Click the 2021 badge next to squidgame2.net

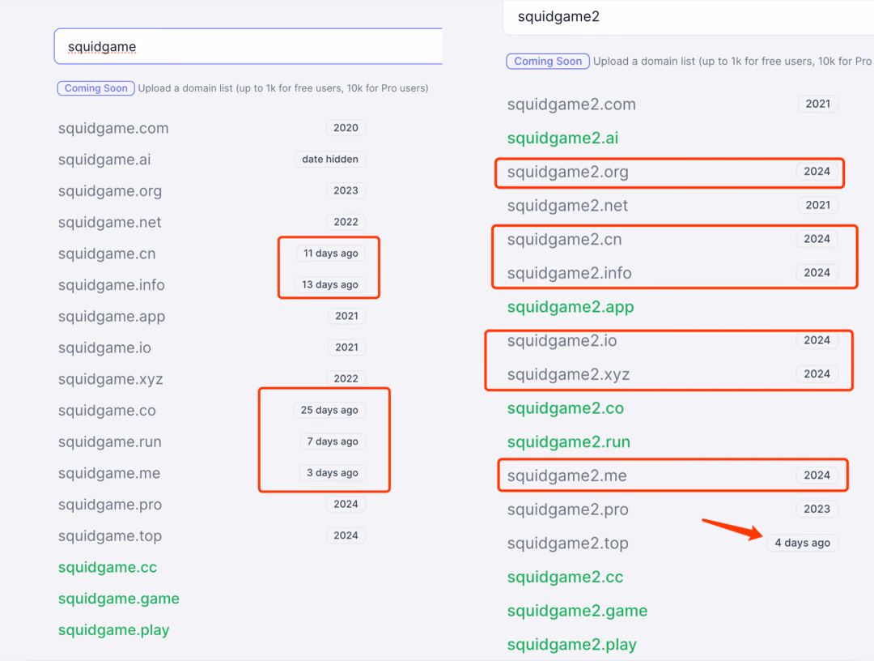click(x=817, y=205)
